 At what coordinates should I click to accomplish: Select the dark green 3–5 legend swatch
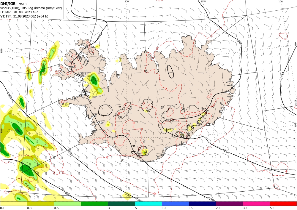121,203
